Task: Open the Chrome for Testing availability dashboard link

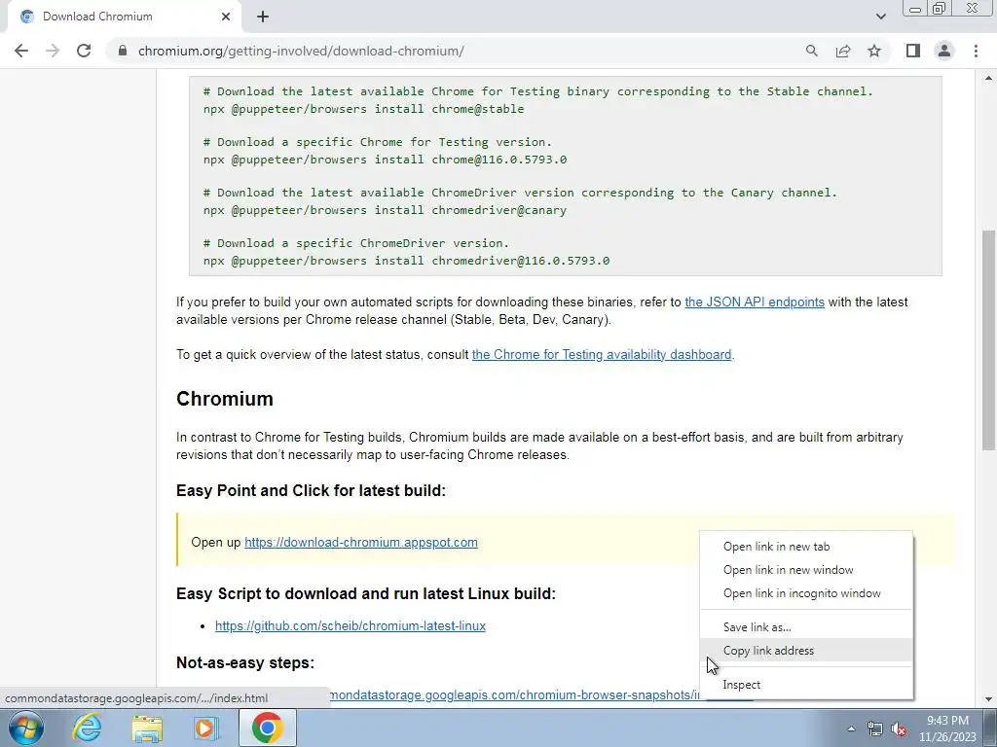Action: 602,354
